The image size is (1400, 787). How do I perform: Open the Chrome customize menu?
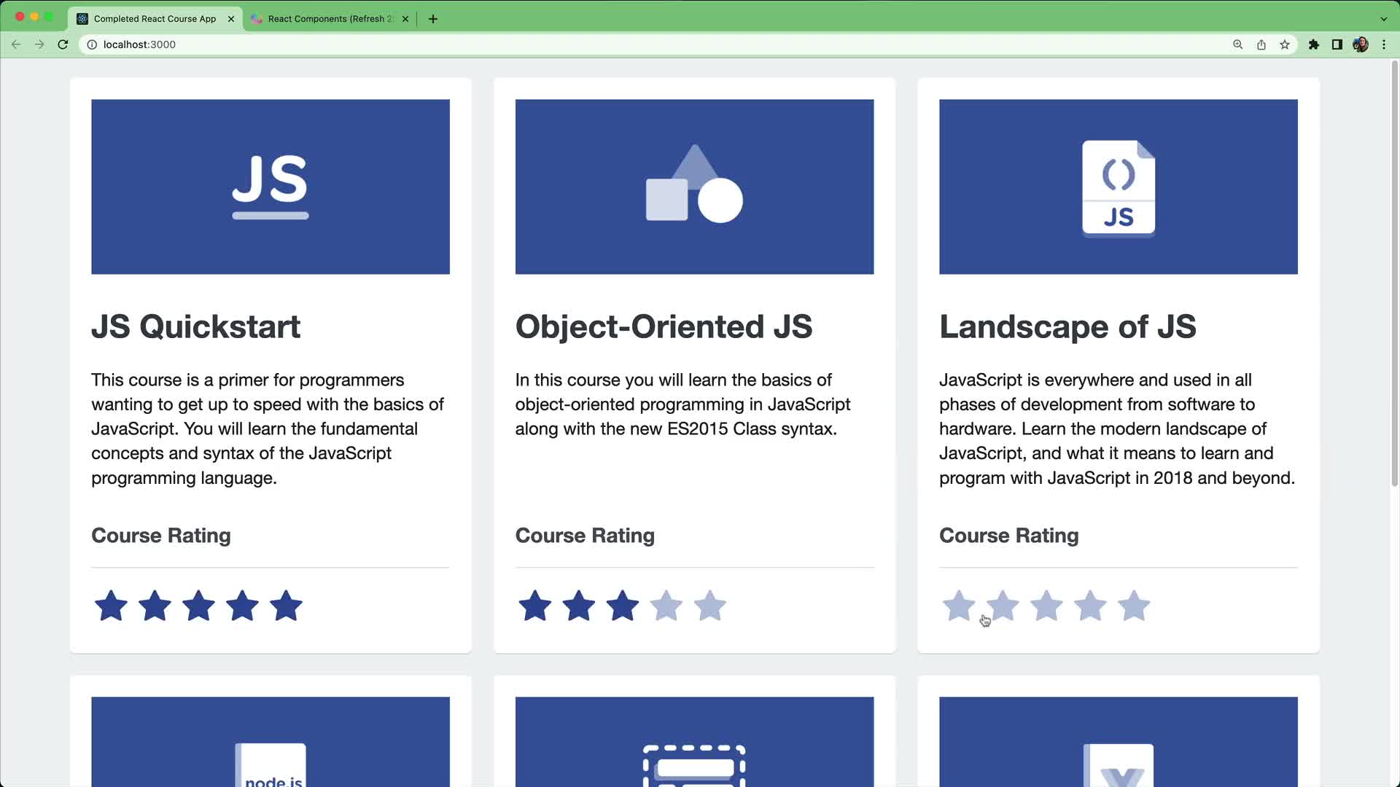(x=1384, y=44)
